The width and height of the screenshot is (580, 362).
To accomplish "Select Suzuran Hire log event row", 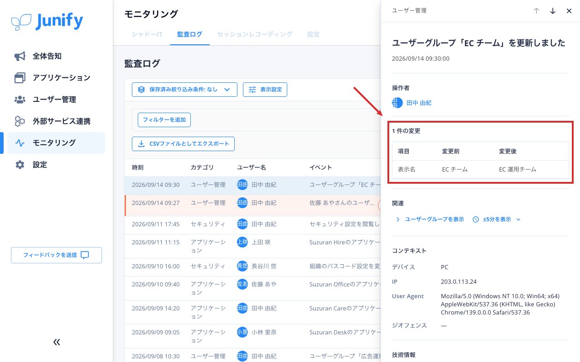I will [x=253, y=246].
